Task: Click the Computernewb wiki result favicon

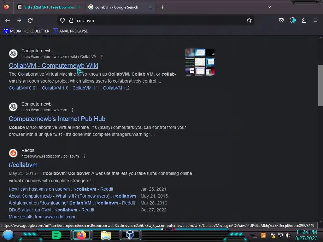Action: 13,54
